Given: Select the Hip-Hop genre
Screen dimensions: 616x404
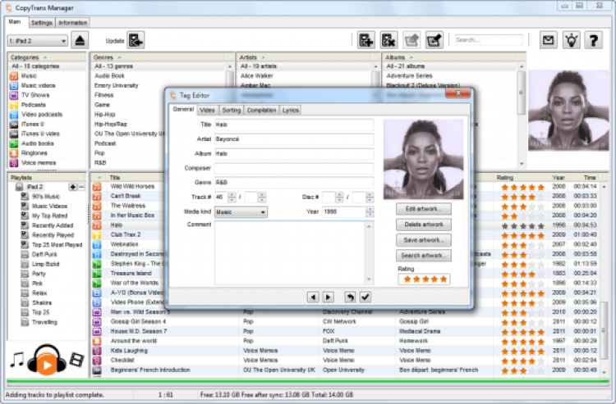Looking at the screenshot, I should click(x=104, y=115).
